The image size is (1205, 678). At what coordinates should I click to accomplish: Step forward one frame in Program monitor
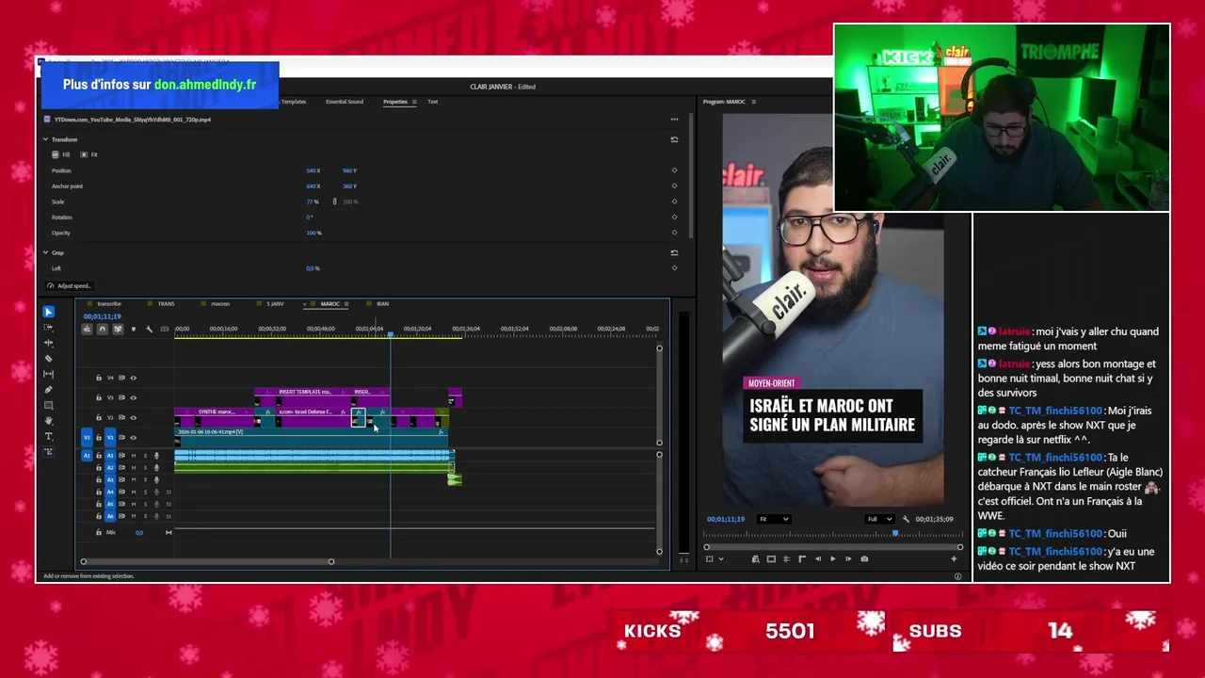848,558
